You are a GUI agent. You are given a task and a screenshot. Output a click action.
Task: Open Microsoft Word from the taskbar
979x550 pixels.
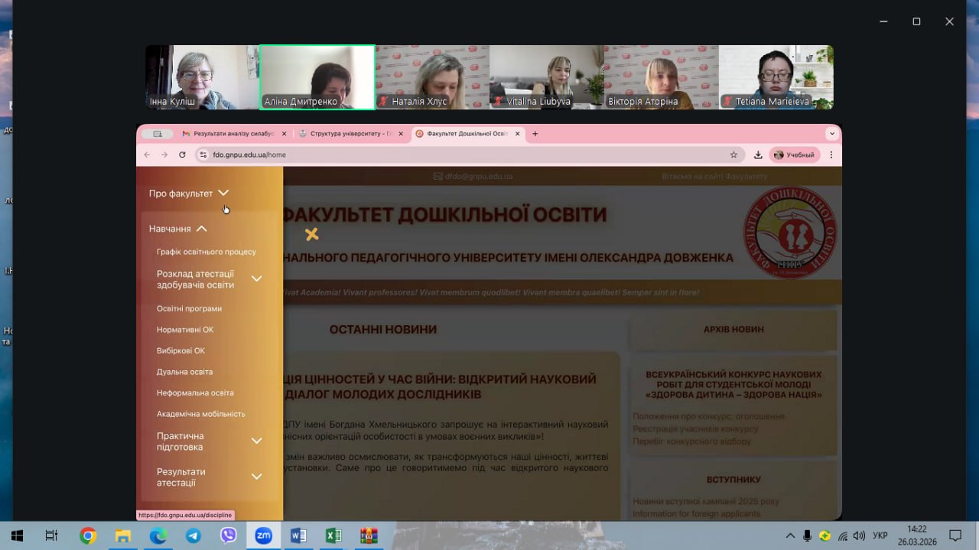(x=299, y=536)
